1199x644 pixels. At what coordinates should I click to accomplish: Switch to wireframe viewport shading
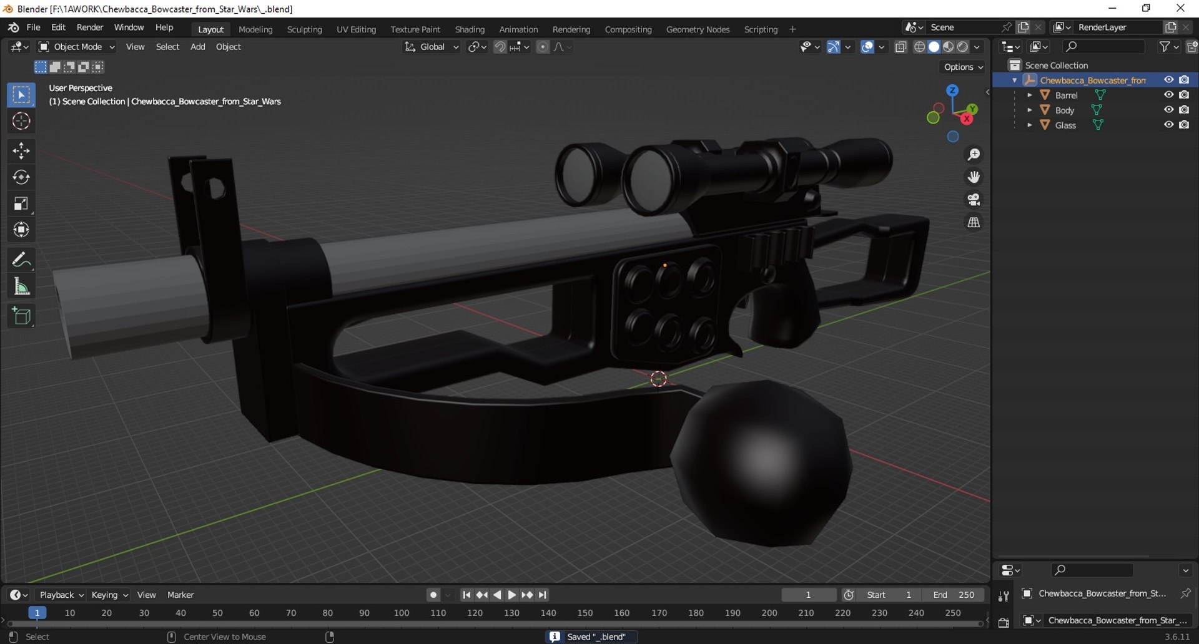[x=919, y=47]
